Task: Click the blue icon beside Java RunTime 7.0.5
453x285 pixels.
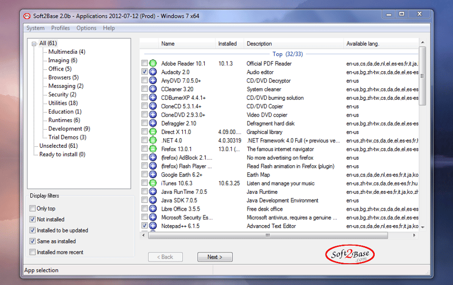Action: [x=153, y=191]
